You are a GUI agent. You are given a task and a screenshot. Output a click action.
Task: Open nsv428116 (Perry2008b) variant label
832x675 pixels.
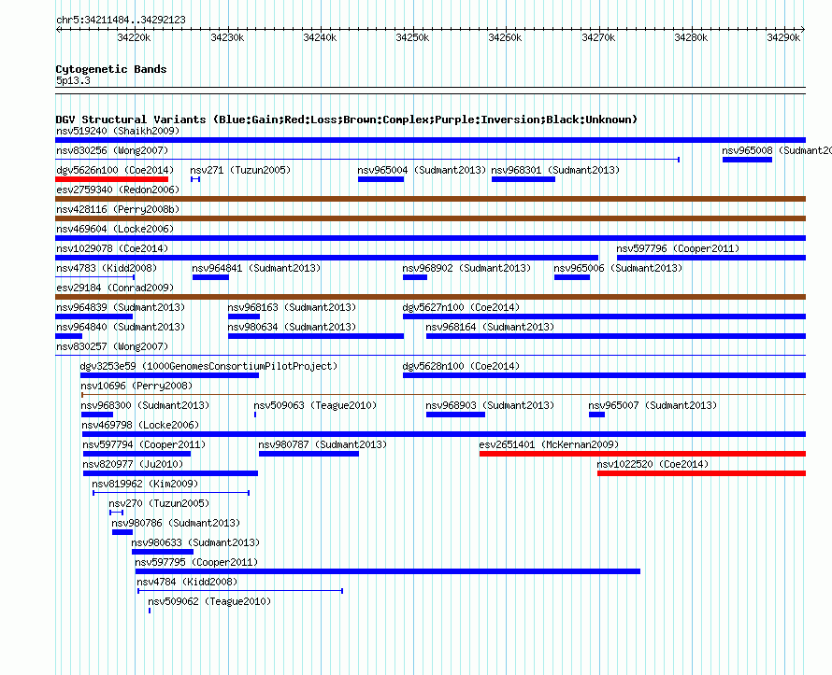click(x=118, y=209)
